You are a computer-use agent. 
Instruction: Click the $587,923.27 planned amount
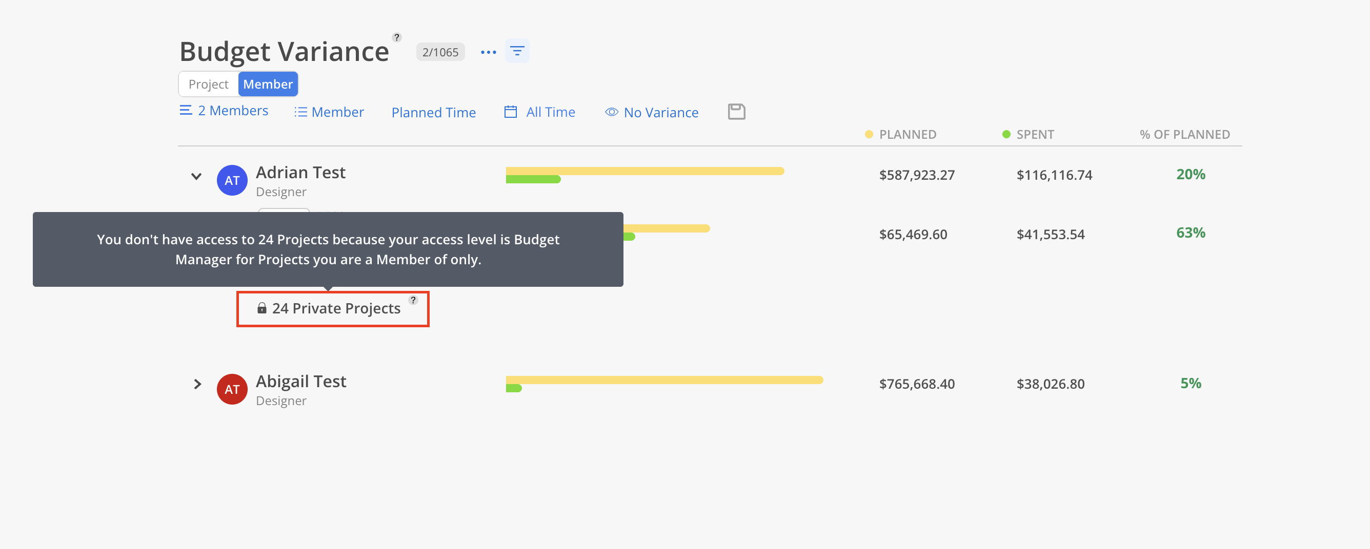click(917, 175)
